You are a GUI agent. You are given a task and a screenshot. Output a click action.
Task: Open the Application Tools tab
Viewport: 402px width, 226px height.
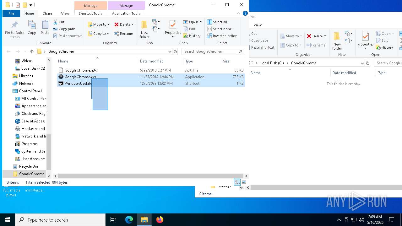pyautogui.click(x=126, y=13)
